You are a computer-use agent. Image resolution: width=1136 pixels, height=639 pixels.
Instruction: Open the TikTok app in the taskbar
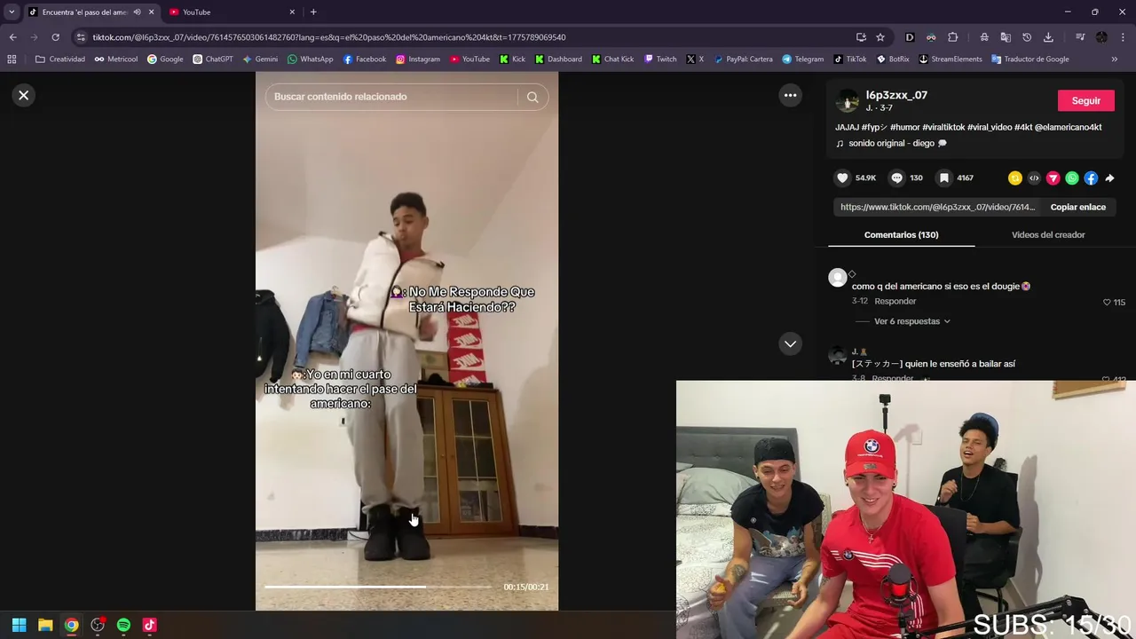coord(149,625)
